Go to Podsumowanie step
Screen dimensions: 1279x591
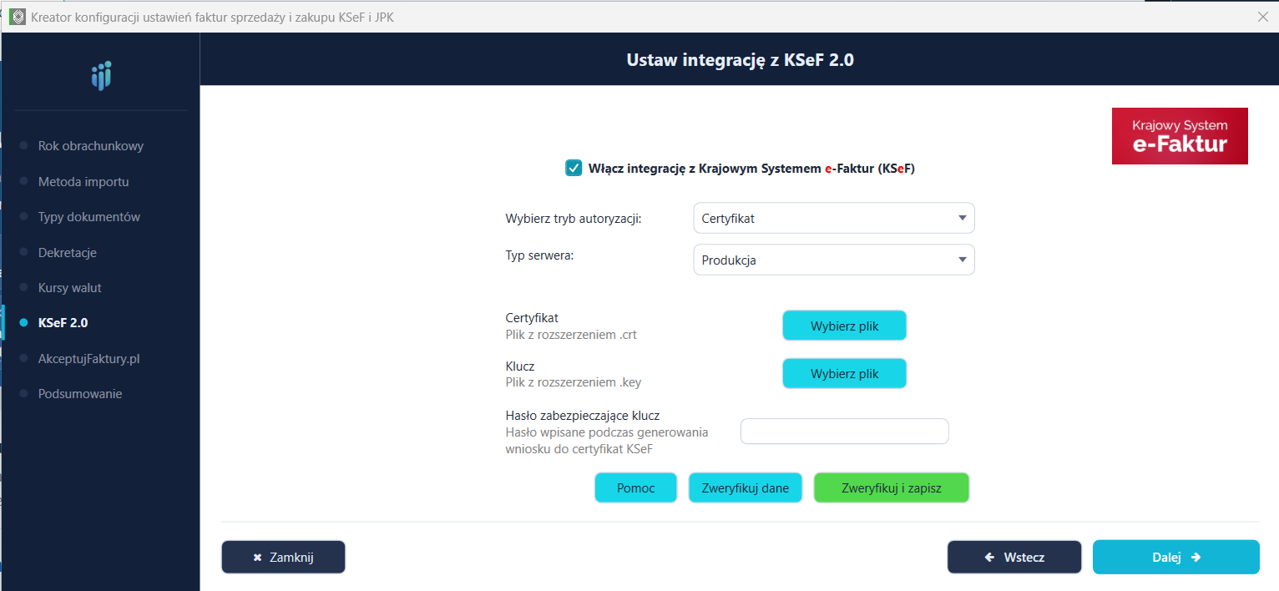click(80, 394)
